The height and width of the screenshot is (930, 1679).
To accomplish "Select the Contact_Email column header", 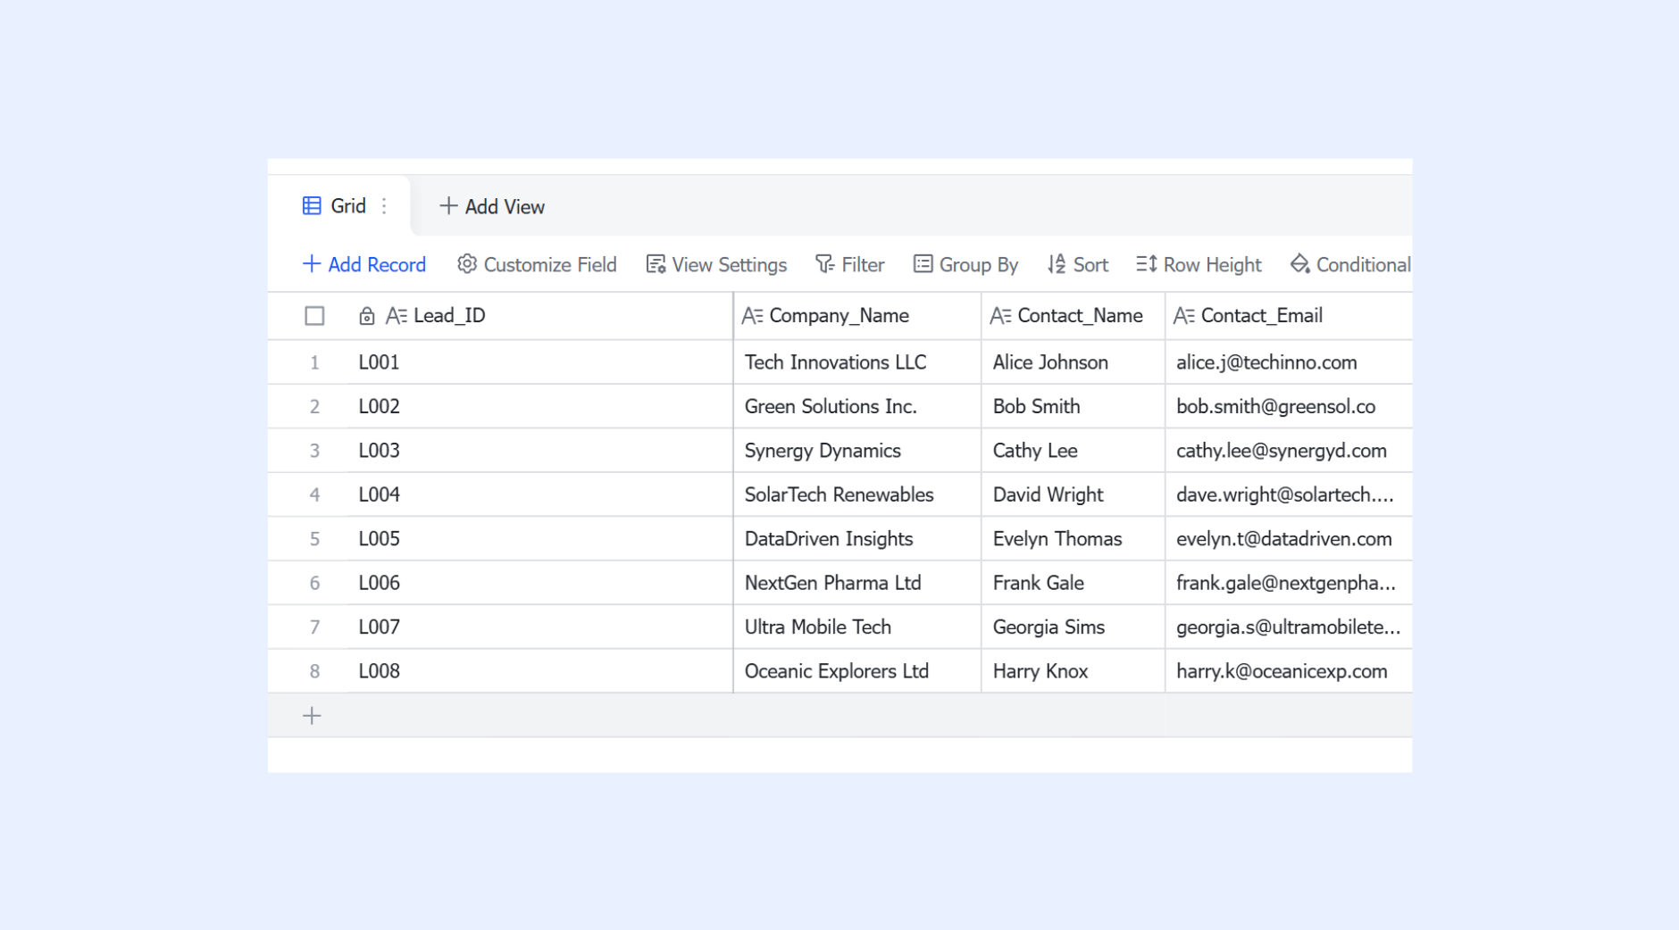I will click(1289, 316).
